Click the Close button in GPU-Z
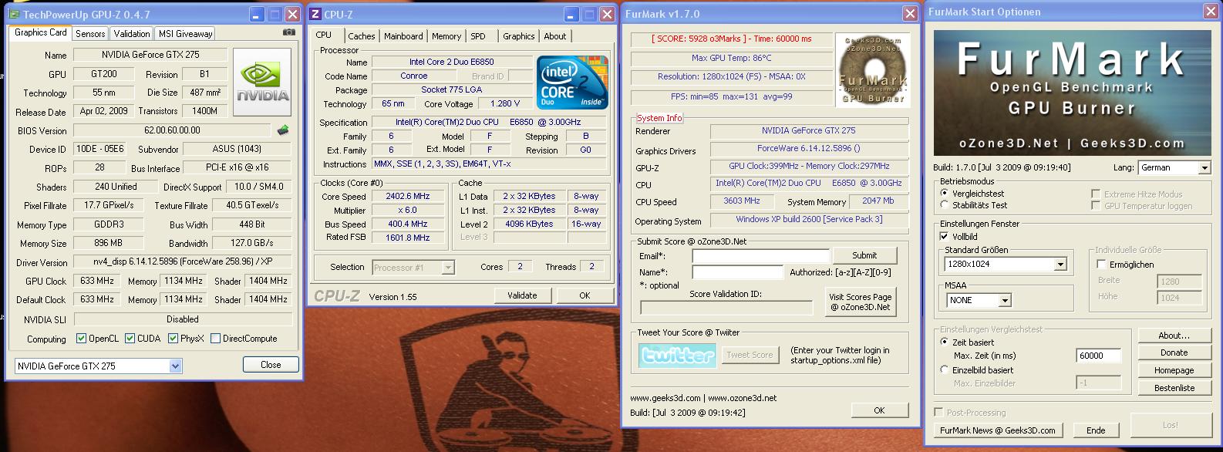Viewport: 1223px width, 452px height. [271, 365]
